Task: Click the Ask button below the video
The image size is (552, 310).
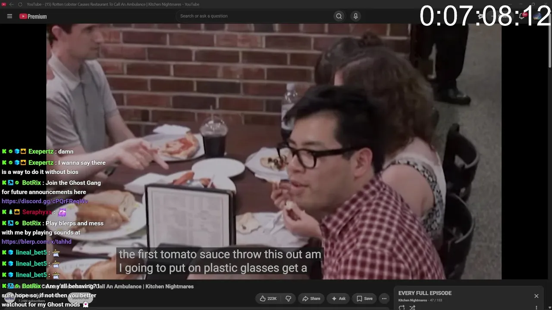Action: point(339,298)
